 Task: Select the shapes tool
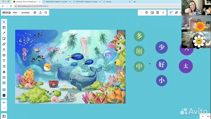(4, 44)
